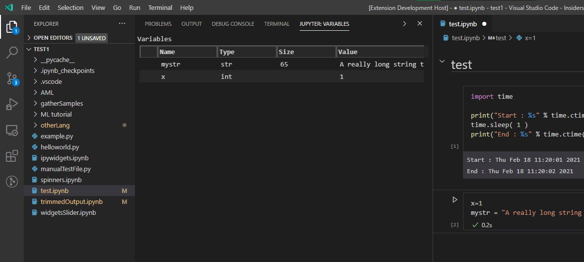Viewport: 584px width, 262px height.
Task: Click the cell output Start timestamp line
Action: 523,159
